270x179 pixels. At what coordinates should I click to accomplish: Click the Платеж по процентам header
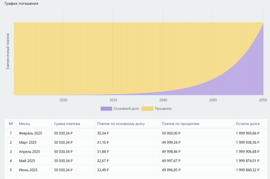click(x=181, y=124)
